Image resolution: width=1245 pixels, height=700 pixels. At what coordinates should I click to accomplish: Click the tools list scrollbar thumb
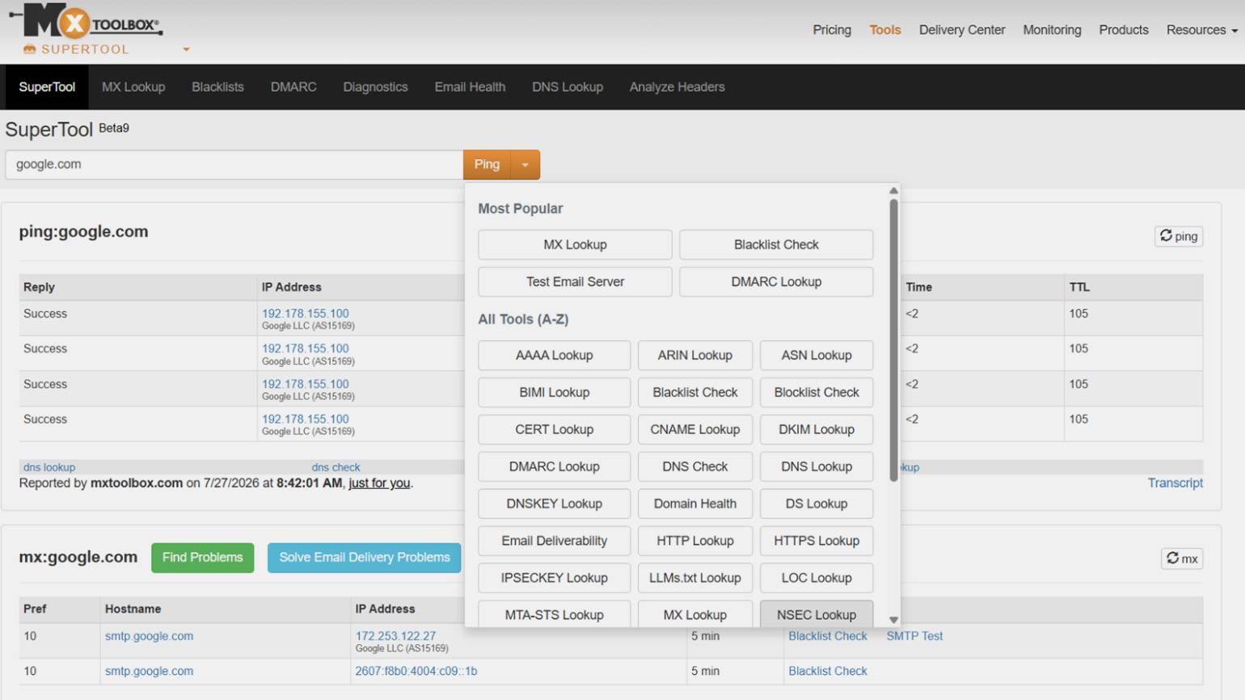coord(893,339)
